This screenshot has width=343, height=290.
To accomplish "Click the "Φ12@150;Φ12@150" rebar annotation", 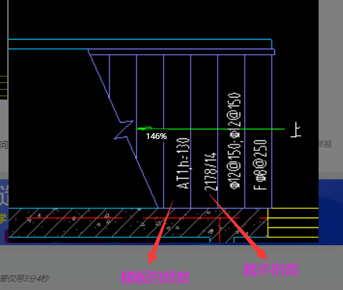I will [235, 140].
